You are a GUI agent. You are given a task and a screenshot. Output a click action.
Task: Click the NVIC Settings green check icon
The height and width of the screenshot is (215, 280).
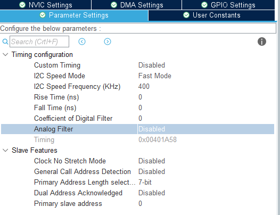22,5
